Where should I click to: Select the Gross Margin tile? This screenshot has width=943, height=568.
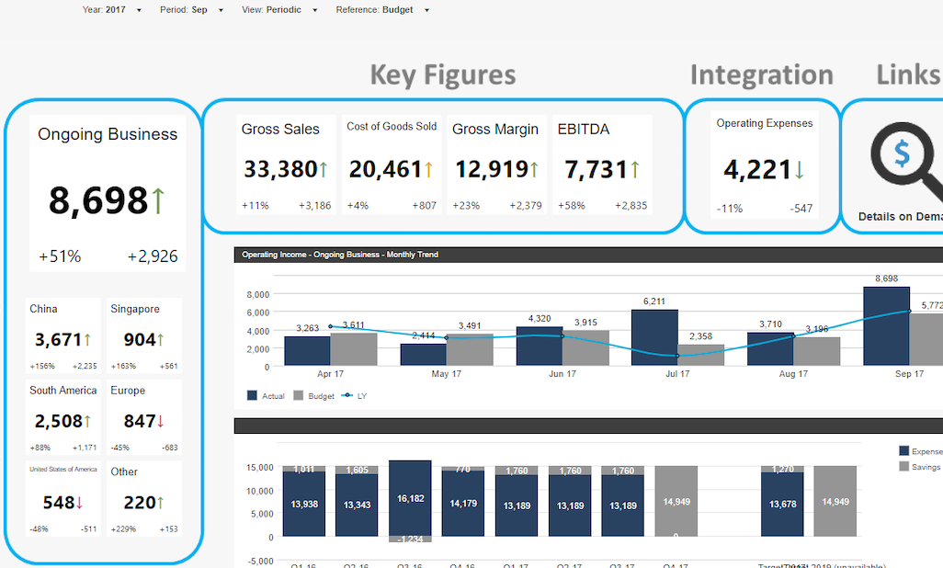pyautogui.click(x=496, y=165)
